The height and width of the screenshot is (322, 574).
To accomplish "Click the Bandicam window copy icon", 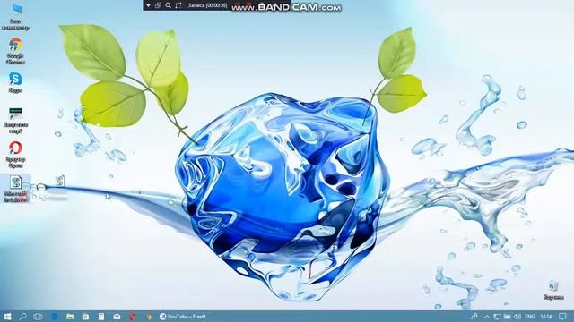I will [x=158, y=5].
